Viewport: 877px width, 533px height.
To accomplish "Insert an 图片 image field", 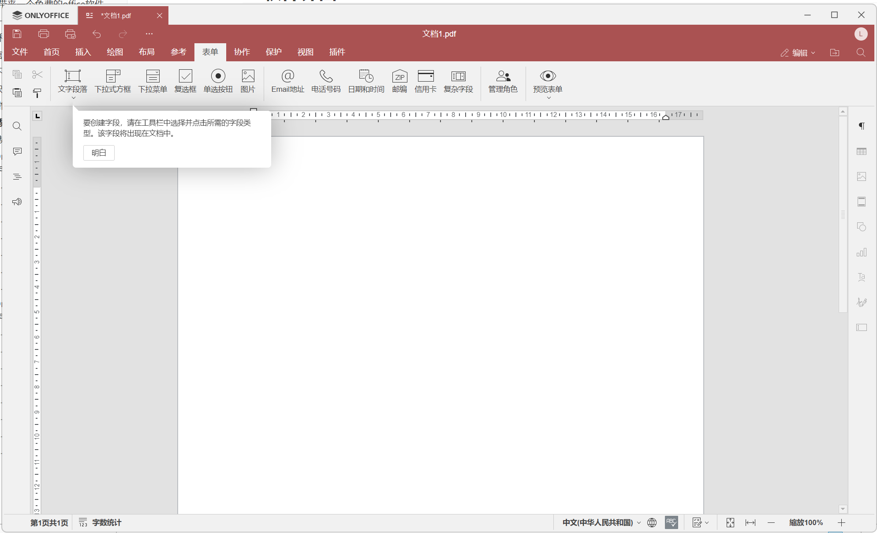I will (248, 82).
